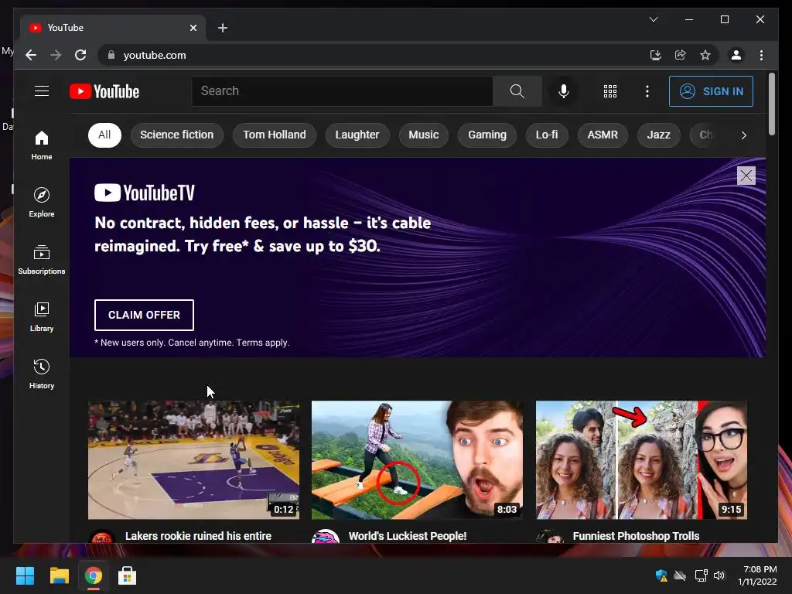
Task: Open File Explorer from taskbar
Action: (59, 575)
